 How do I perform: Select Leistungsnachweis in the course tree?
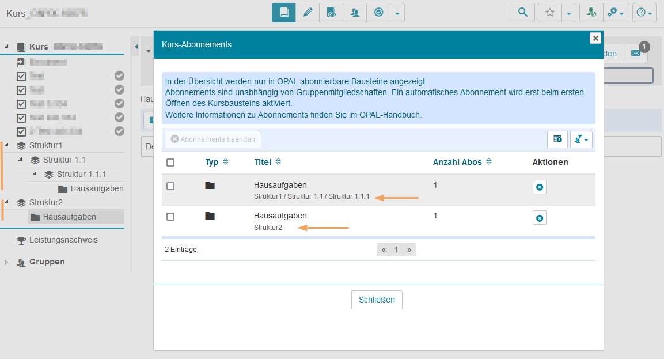pyautogui.click(x=63, y=240)
